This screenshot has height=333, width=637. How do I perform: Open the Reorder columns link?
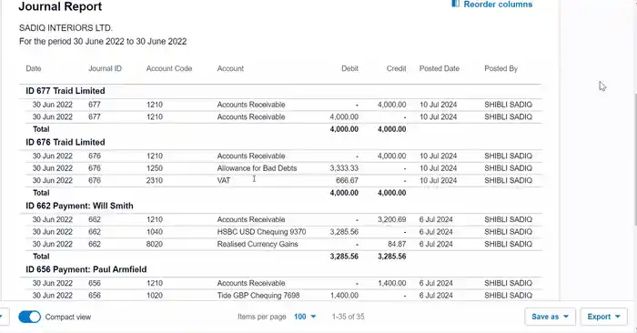pyautogui.click(x=498, y=5)
